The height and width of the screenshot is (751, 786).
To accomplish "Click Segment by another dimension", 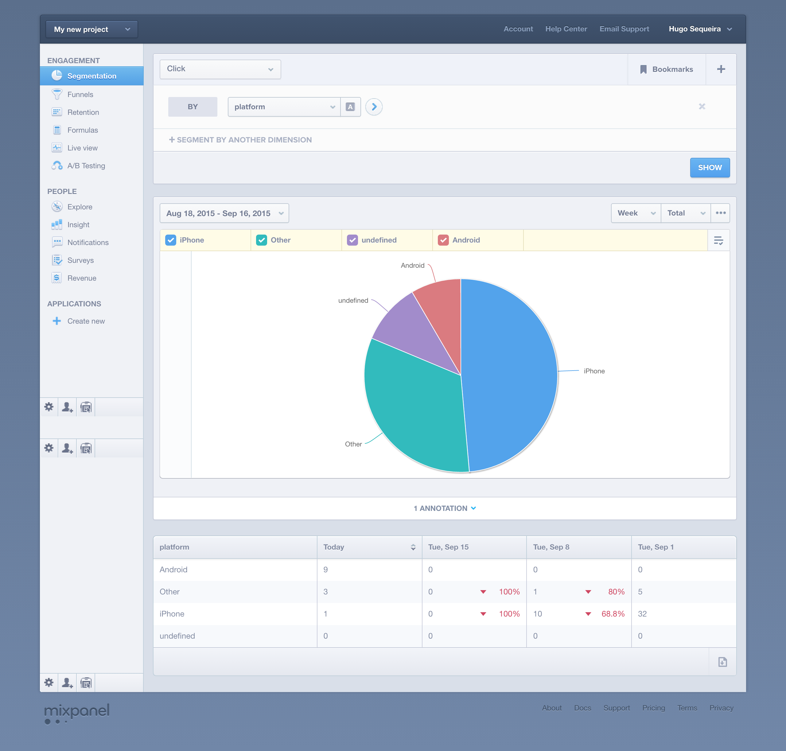I will tap(240, 140).
